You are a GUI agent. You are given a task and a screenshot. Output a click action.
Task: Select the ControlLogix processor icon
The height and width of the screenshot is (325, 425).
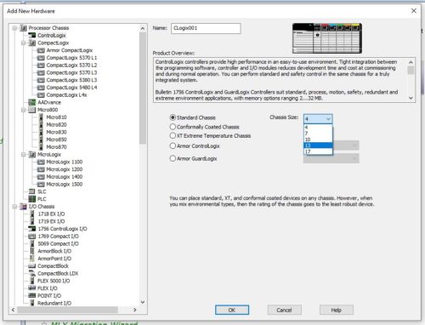click(x=32, y=36)
